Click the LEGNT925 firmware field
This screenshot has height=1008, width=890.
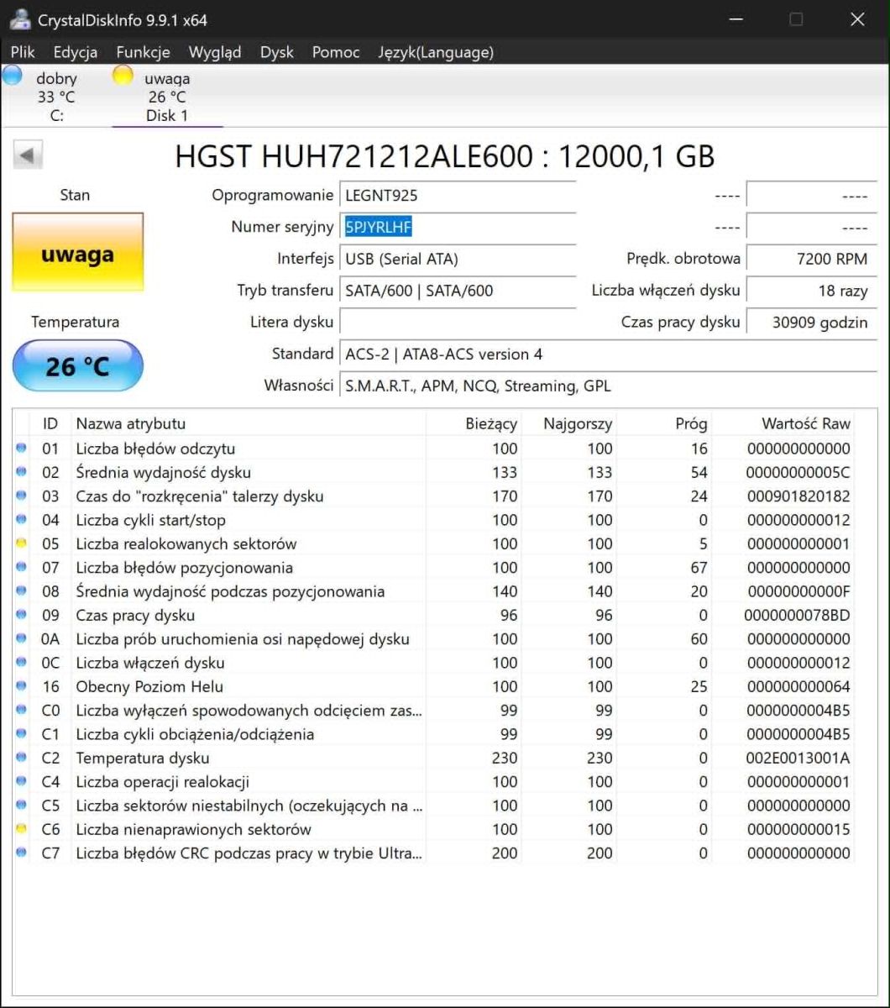pos(458,196)
